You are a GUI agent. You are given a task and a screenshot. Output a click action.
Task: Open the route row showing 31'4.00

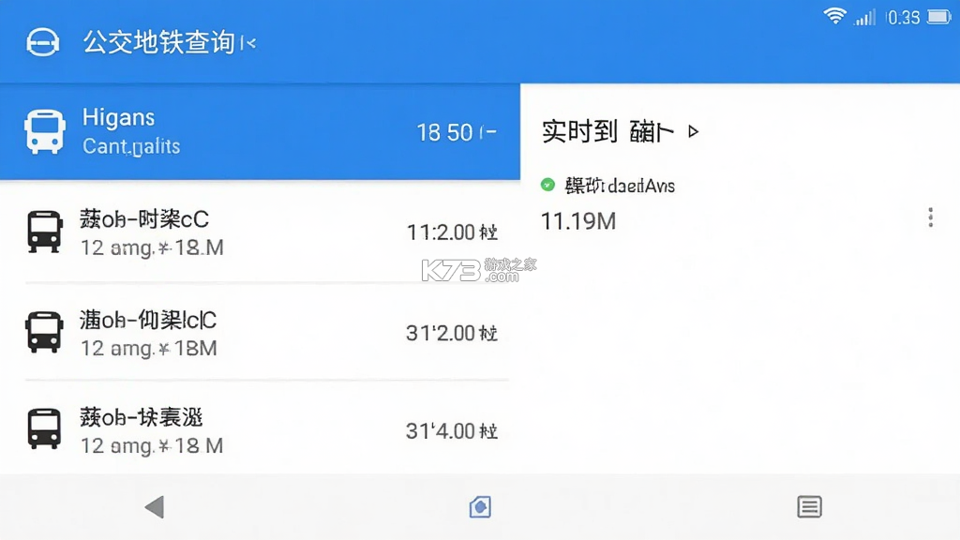click(261, 428)
